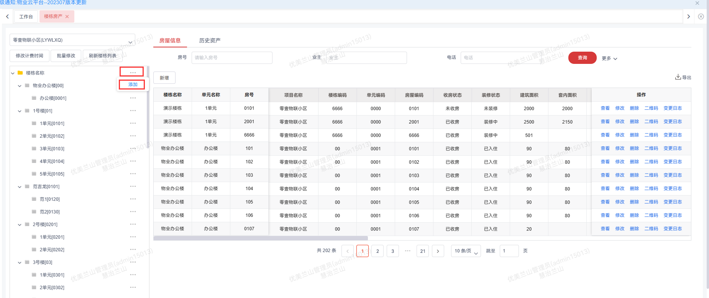Open the 零壹物联小区 community dropdown
The height and width of the screenshot is (298, 709).
click(x=72, y=40)
